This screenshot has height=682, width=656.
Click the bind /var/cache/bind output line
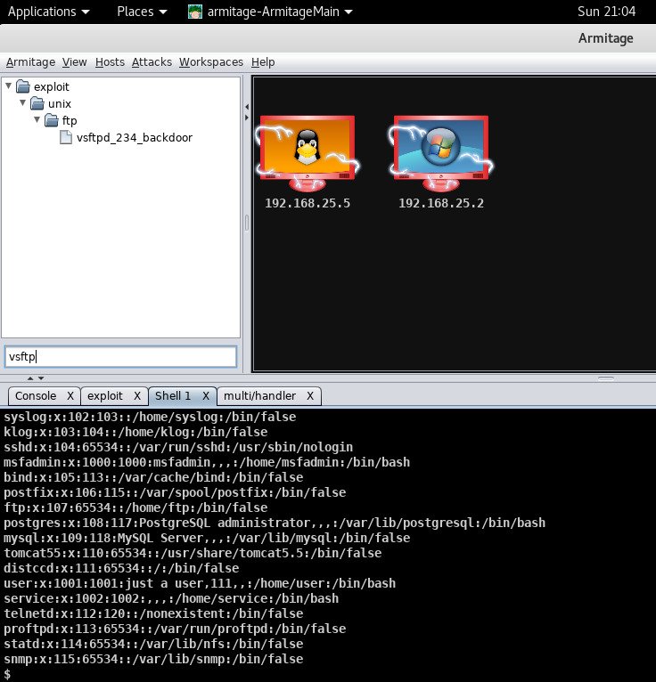coord(153,477)
